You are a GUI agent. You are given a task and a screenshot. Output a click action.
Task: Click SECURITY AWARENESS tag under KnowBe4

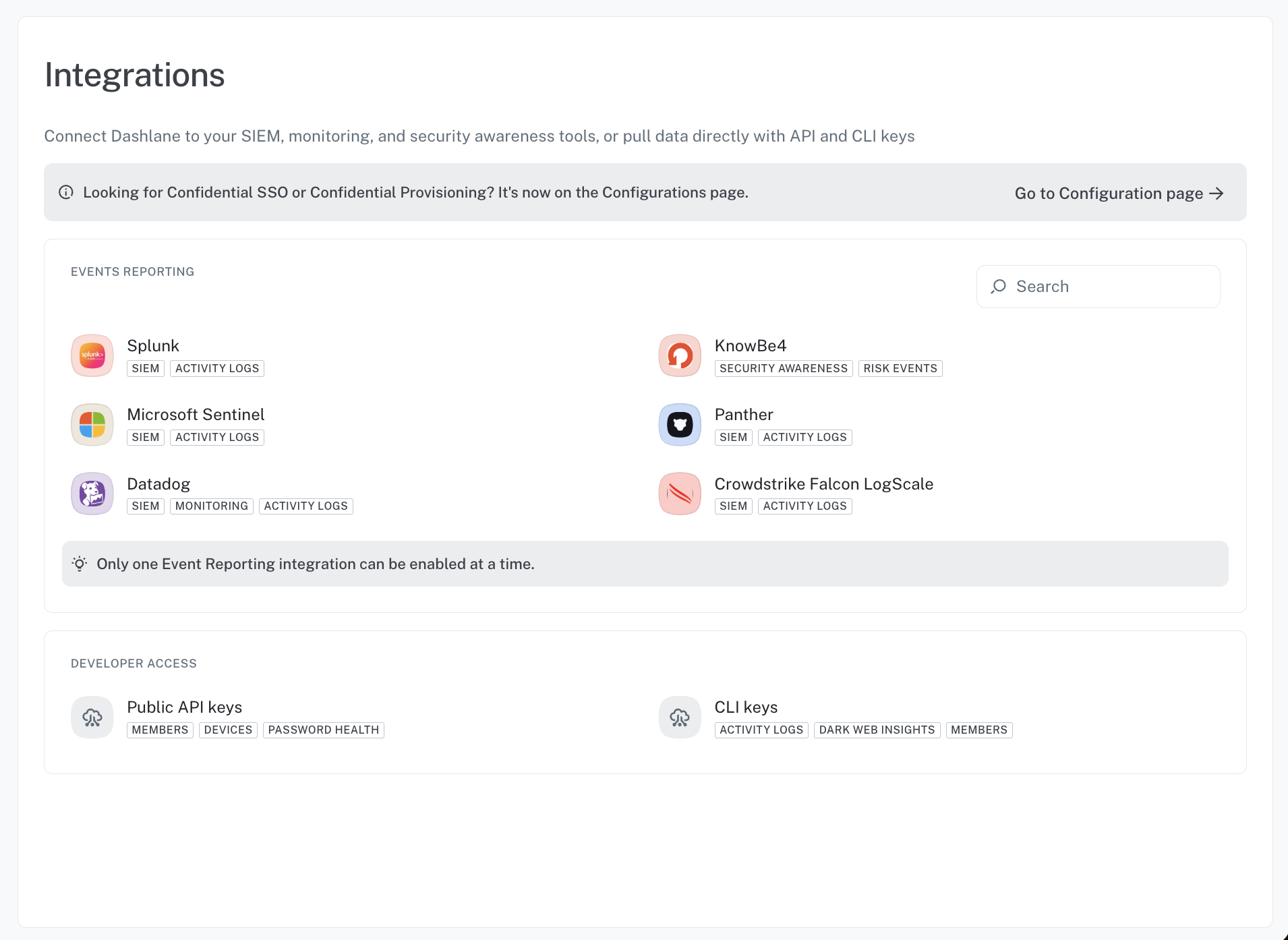coord(784,369)
